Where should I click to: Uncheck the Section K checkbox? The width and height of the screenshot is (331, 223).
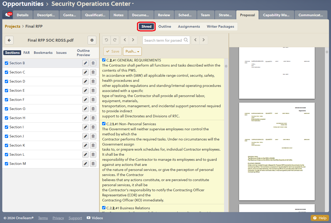click(x=7, y=146)
